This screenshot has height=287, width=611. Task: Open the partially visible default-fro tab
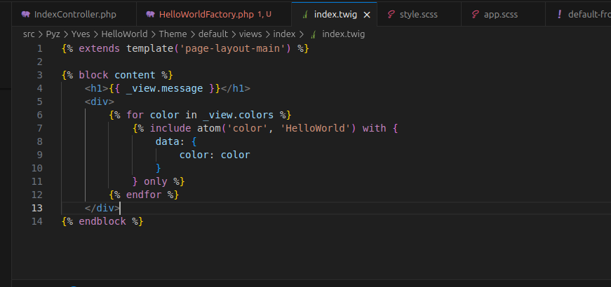(x=578, y=15)
